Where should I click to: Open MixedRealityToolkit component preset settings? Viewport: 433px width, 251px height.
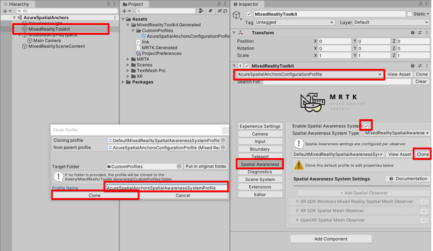coord(420,66)
